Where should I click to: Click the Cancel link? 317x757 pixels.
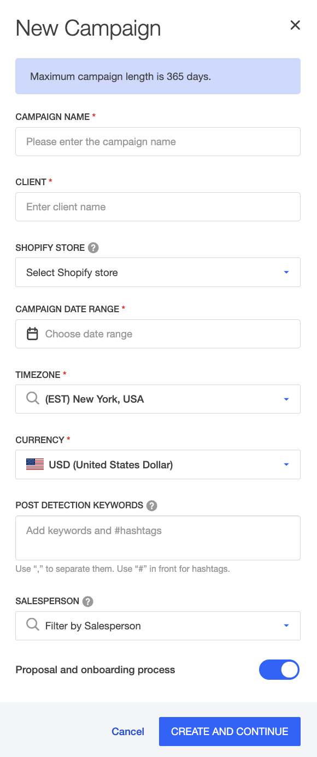click(128, 731)
